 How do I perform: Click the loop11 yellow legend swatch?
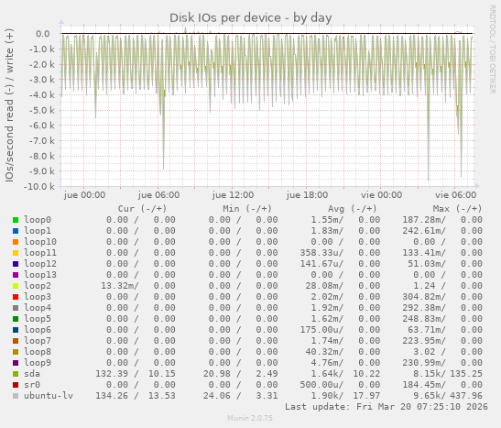(x=16, y=253)
